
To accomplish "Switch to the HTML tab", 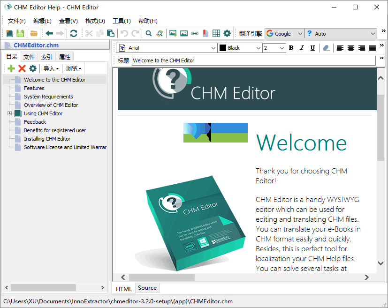I will [x=124, y=289].
